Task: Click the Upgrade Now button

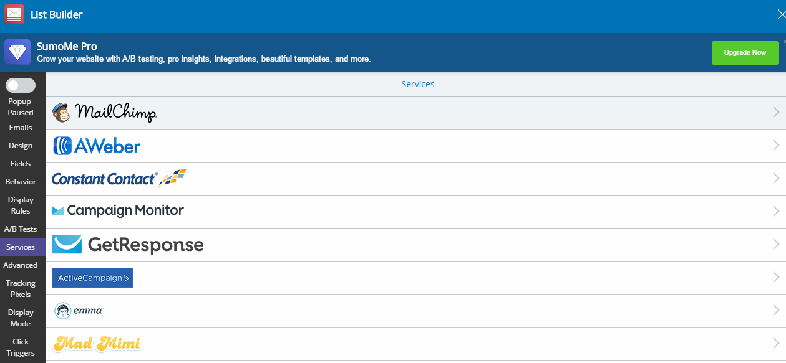Action: [745, 53]
